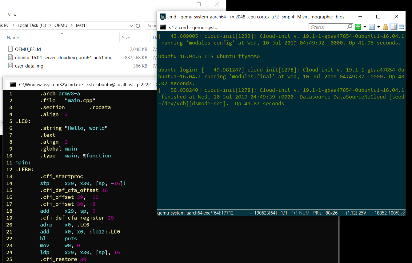Create a new console with the green plus icon
The width and height of the screenshot is (412, 263).
[x=358, y=27]
